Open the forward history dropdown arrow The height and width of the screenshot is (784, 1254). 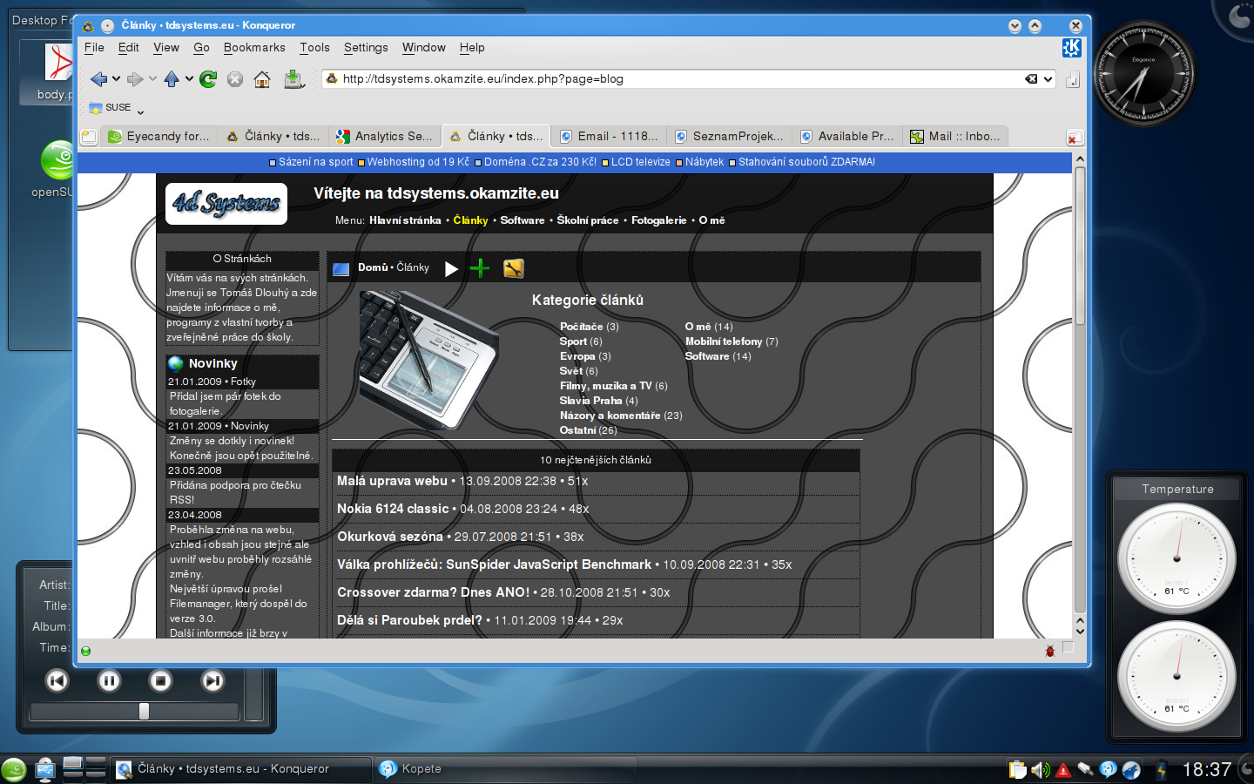point(152,79)
